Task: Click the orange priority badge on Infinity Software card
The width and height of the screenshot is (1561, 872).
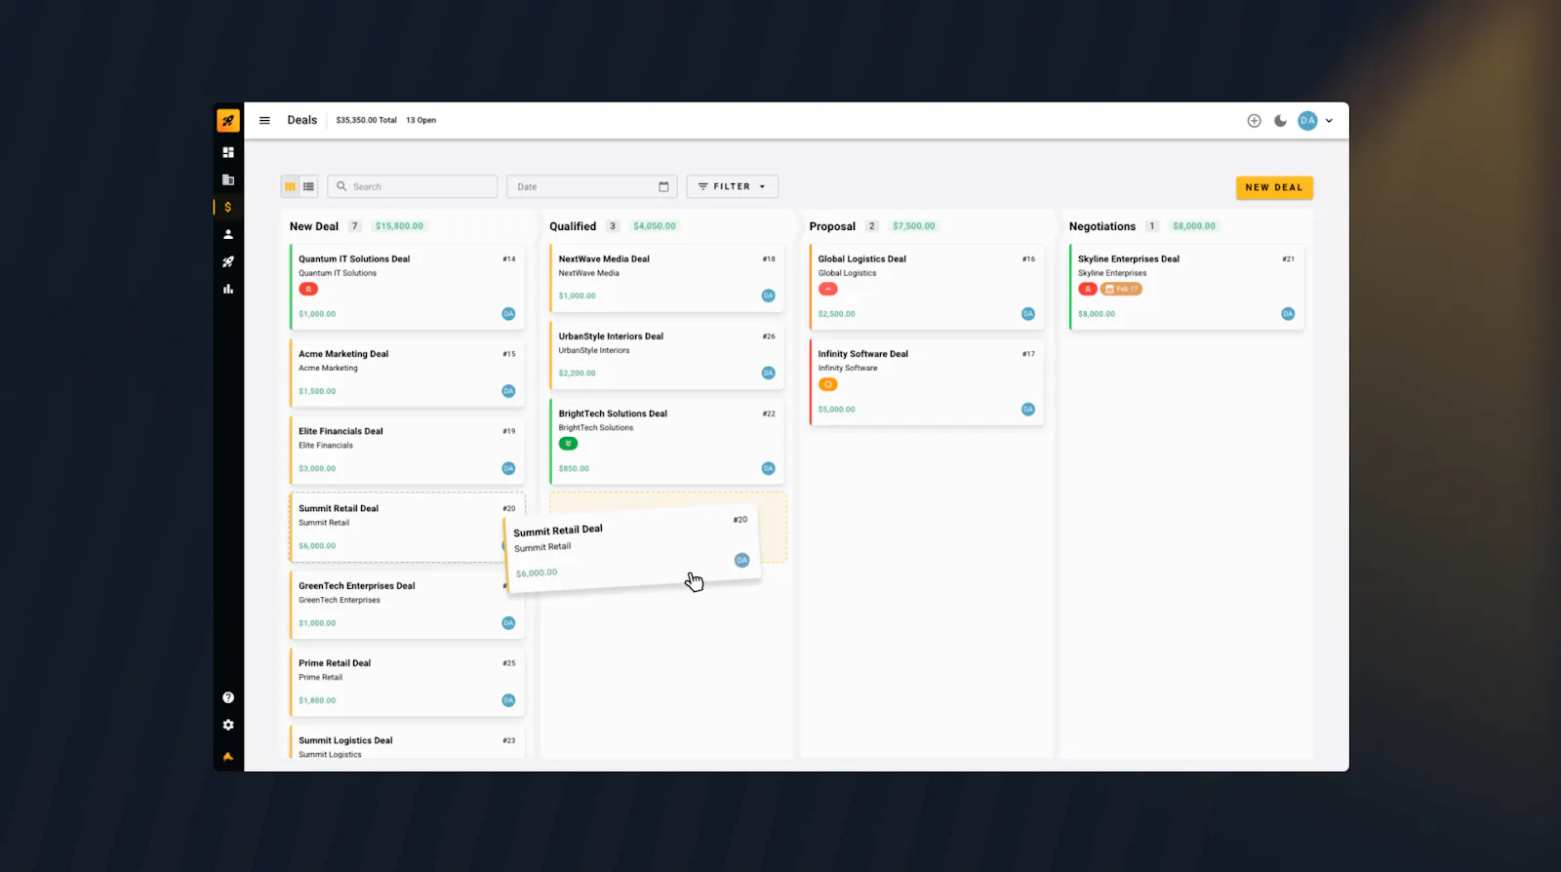Action: coord(828,384)
